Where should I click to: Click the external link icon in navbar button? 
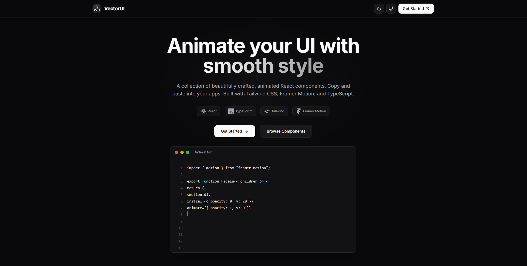pyautogui.click(x=428, y=9)
